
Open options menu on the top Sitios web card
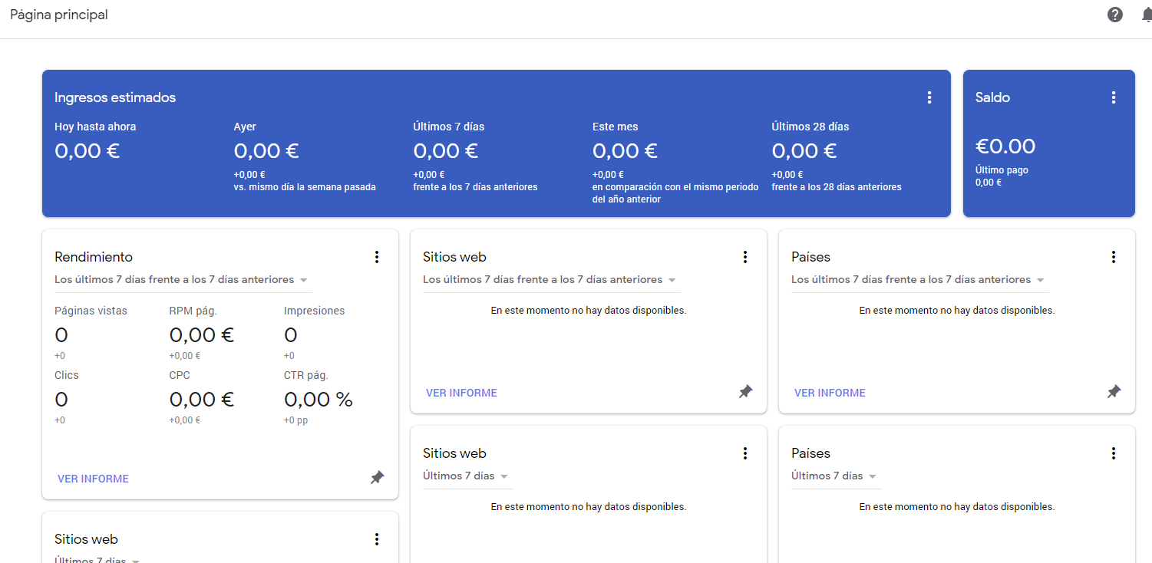(x=745, y=257)
